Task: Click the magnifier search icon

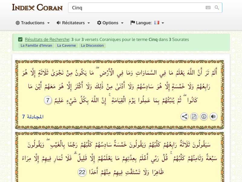Action: click(x=217, y=8)
